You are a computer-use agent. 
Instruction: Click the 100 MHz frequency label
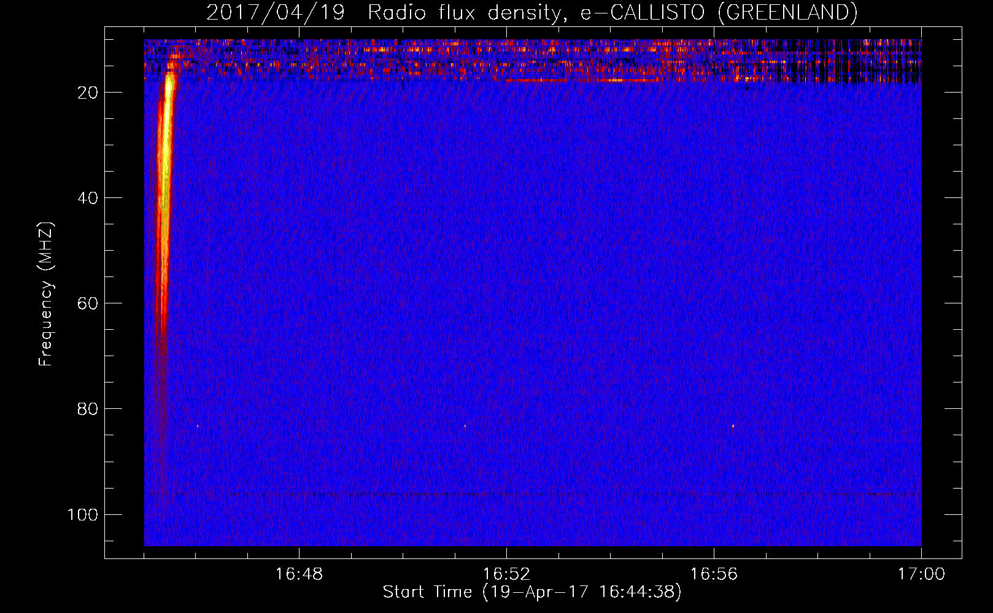point(83,514)
